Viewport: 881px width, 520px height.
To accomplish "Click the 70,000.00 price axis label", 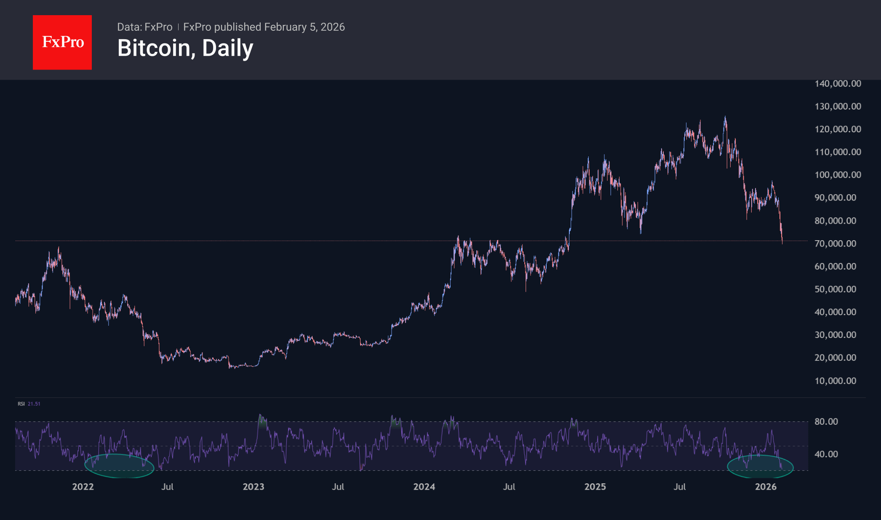I will tap(835, 244).
